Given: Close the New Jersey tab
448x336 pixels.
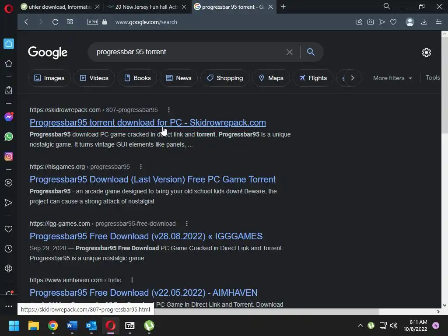Looking at the screenshot, I should (x=184, y=7).
